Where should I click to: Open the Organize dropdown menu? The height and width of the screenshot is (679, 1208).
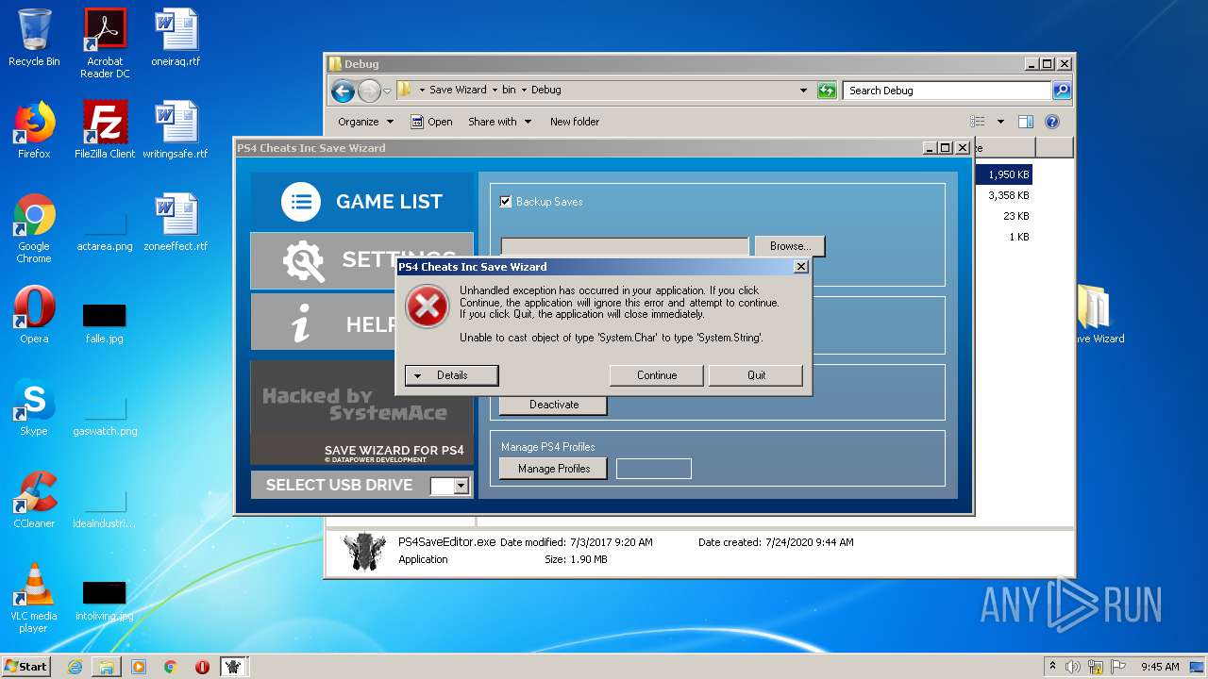pyautogui.click(x=365, y=122)
